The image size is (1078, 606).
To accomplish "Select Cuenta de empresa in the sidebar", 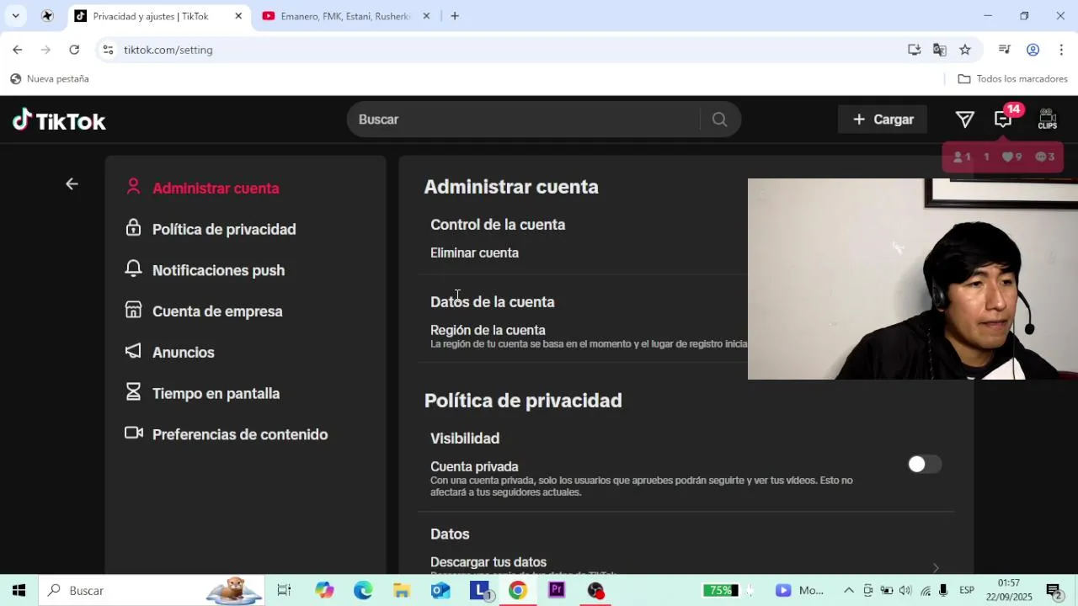I will click(x=217, y=311).
